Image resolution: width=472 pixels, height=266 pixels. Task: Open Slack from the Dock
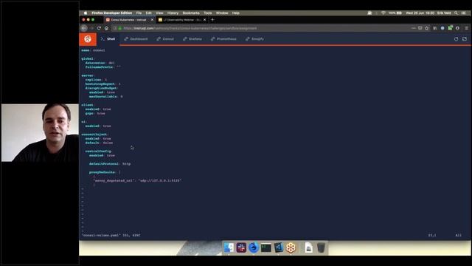coord(241,248)
